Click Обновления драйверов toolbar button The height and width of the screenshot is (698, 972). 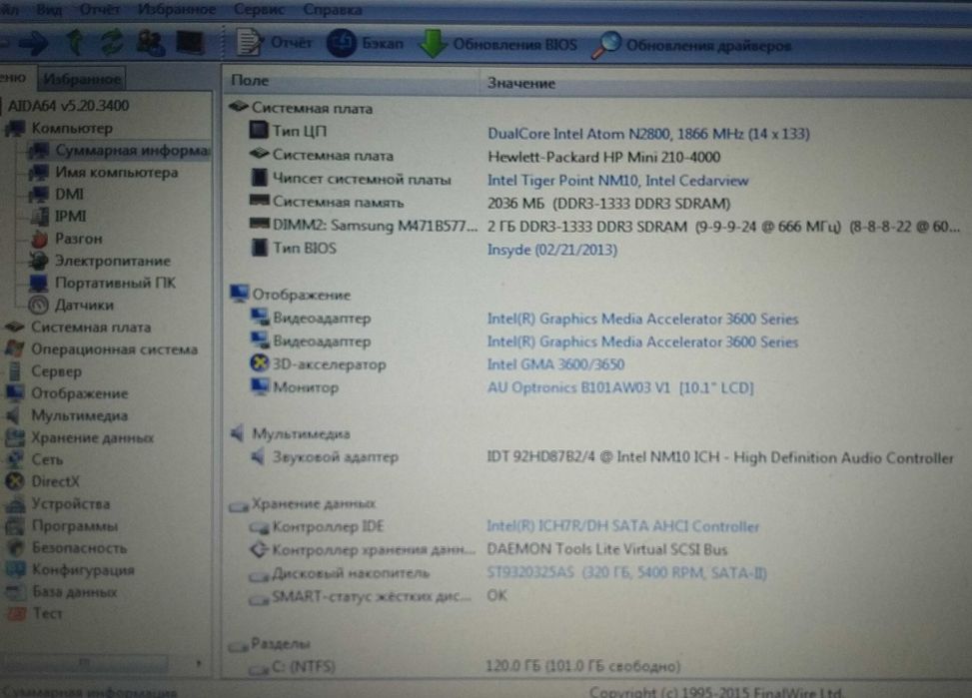pos(692,46)
